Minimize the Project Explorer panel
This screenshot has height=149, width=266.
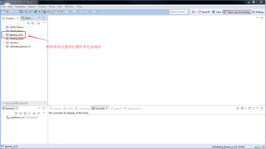coord(39,18)
